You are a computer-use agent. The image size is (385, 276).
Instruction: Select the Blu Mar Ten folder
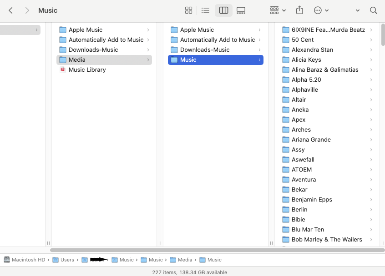click(x=327, y=230)
